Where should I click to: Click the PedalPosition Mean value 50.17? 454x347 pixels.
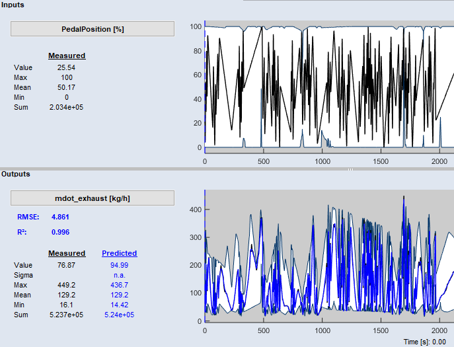point(67,87)
